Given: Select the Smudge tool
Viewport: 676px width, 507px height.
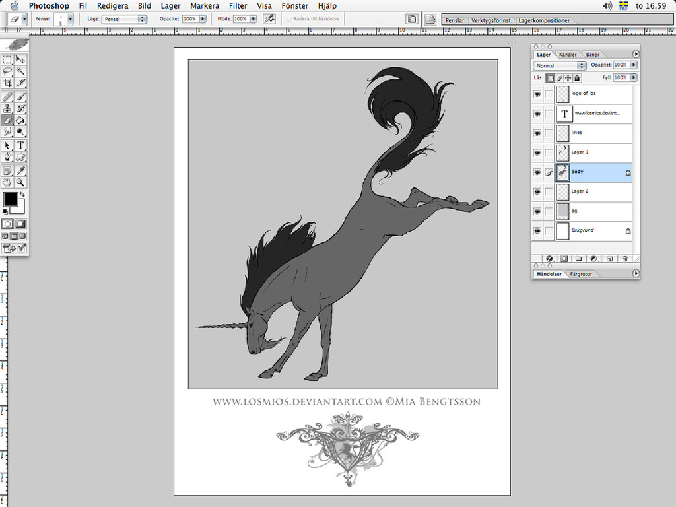Looking at the screenshot, I should [x=7, y=132].
